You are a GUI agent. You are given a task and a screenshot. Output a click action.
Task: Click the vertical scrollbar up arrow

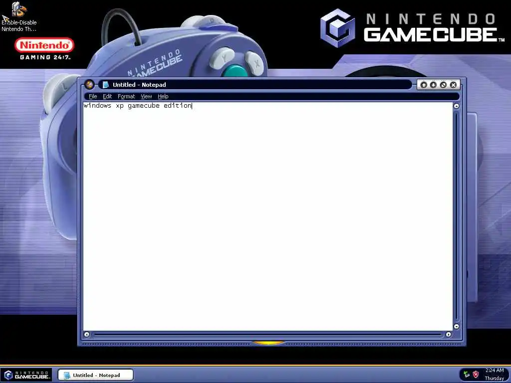(x=457, y=106)
